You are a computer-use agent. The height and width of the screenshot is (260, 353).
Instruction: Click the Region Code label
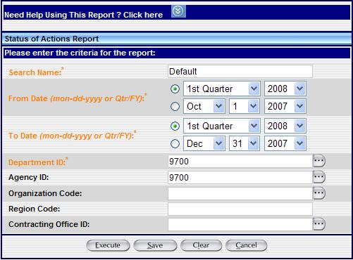click(x=35, y=209)
